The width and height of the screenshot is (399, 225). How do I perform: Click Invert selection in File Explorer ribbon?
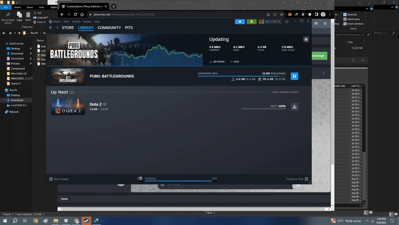pos(354,24)
